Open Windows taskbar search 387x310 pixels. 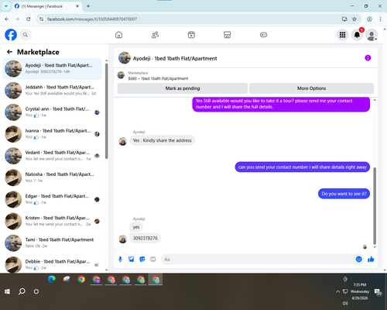pyautogui.click(x=22, y=291)
